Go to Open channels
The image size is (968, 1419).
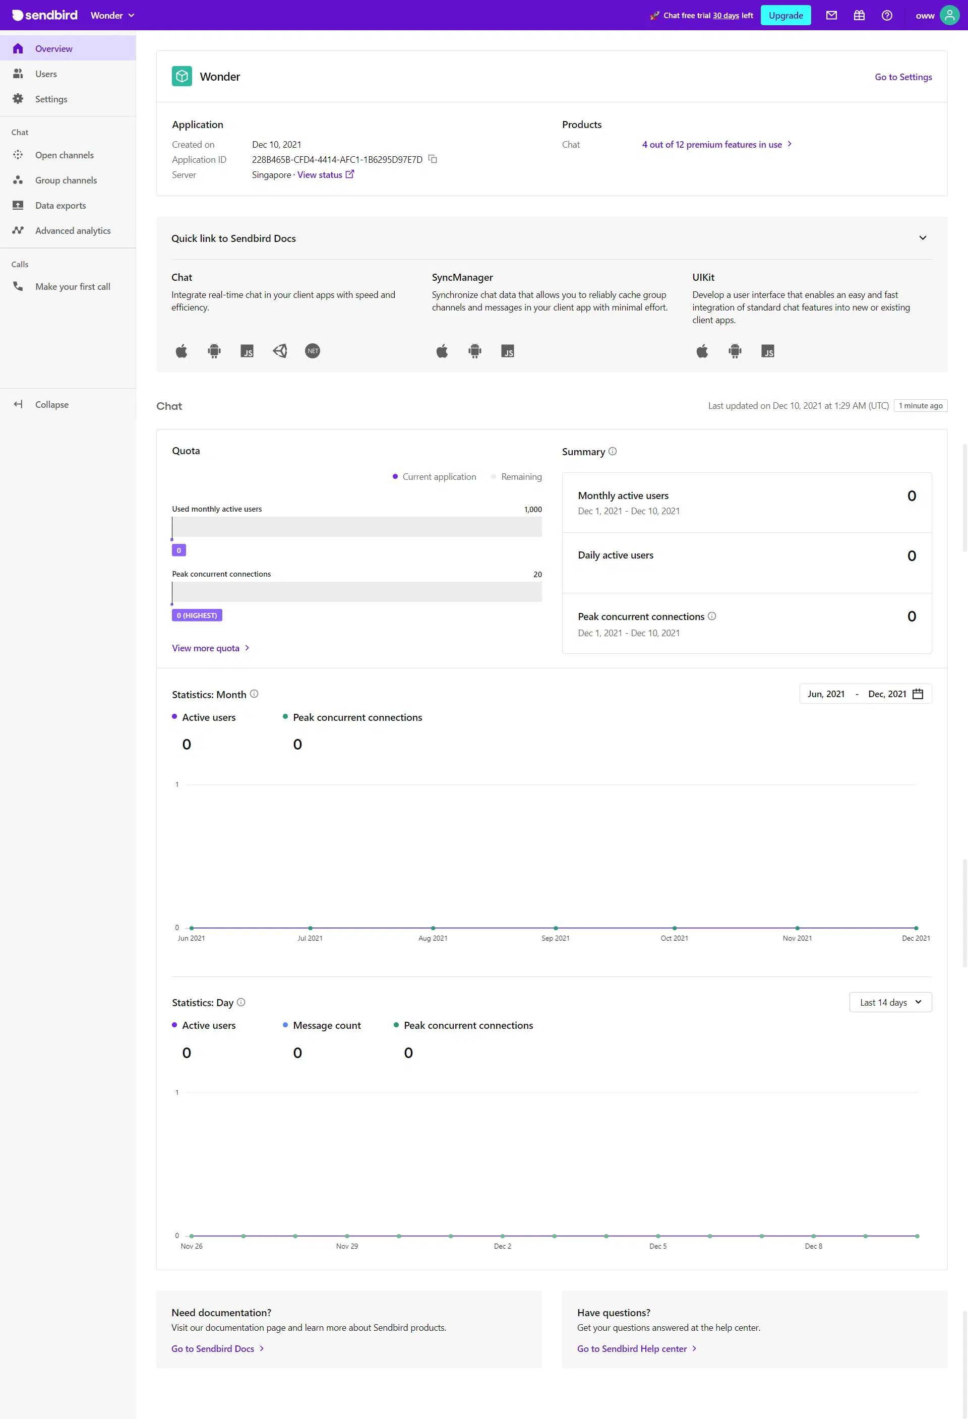coord(68,155)
